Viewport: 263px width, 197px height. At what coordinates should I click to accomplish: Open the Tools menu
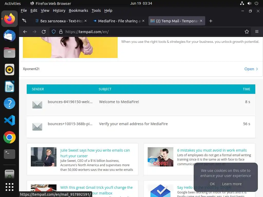[x=96, y=11]
